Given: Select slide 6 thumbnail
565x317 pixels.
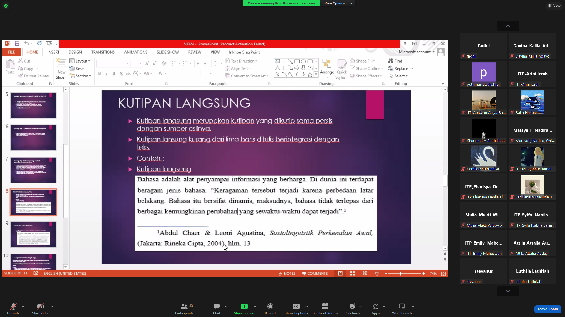Looking at the screenshot, I should pos(33,138).
